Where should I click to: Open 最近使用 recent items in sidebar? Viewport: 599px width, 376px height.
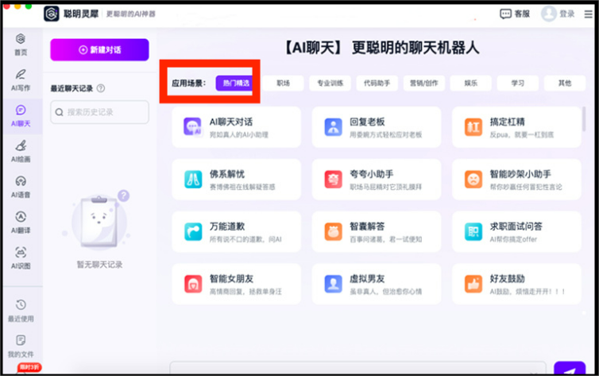[x=20, y=310]
